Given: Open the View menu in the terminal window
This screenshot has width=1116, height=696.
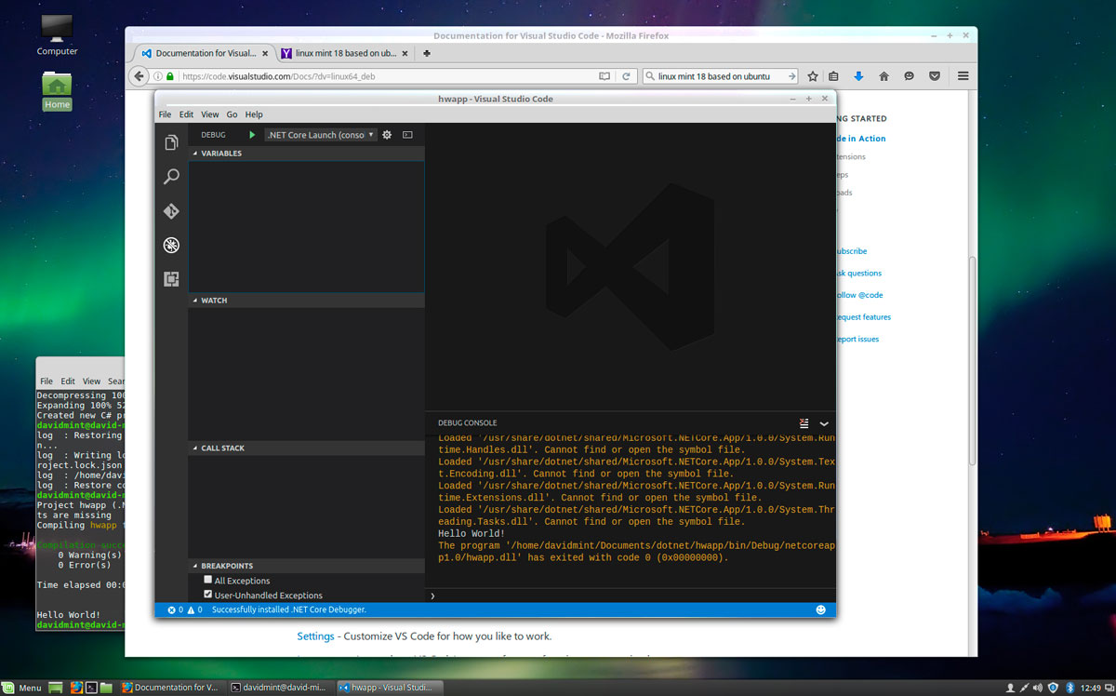Looking at the screenshot, I should tap(91, 381).
